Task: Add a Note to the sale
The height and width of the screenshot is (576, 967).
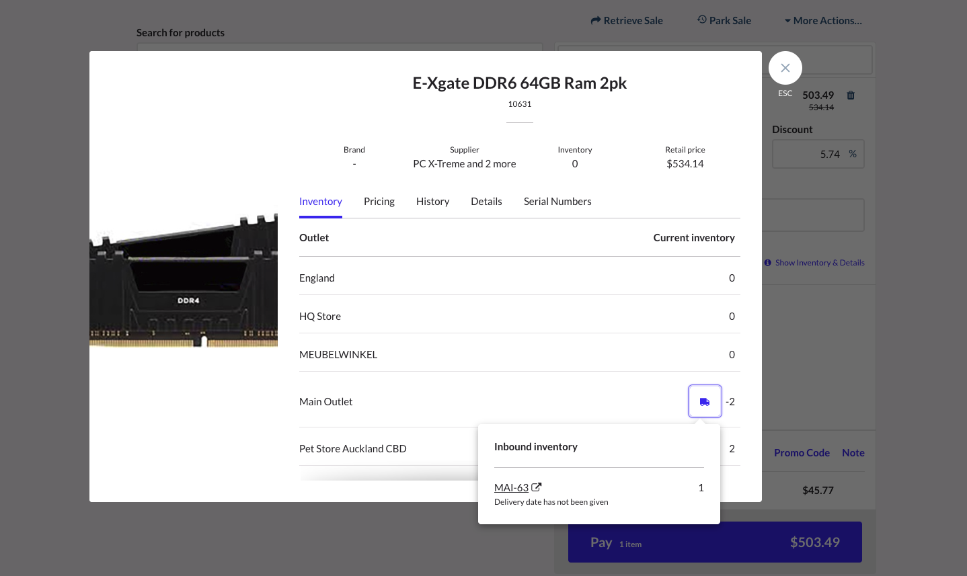Action: pyautogui.click(x=853, y=452)
